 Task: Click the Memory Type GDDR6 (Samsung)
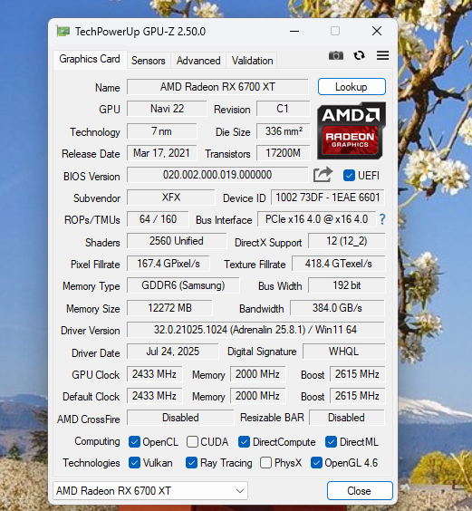coord(183,285)
